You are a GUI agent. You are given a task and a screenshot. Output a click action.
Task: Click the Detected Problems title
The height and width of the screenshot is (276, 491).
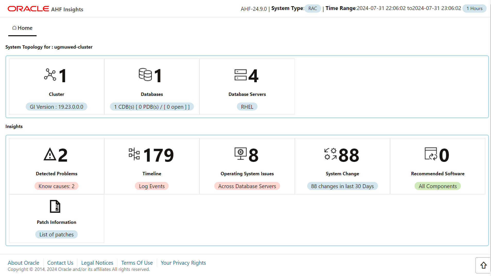[x=57, y=173]
